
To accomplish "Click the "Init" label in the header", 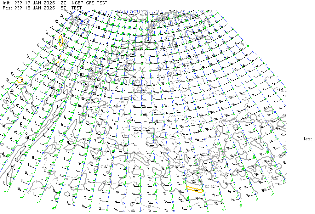I will 7,3.
